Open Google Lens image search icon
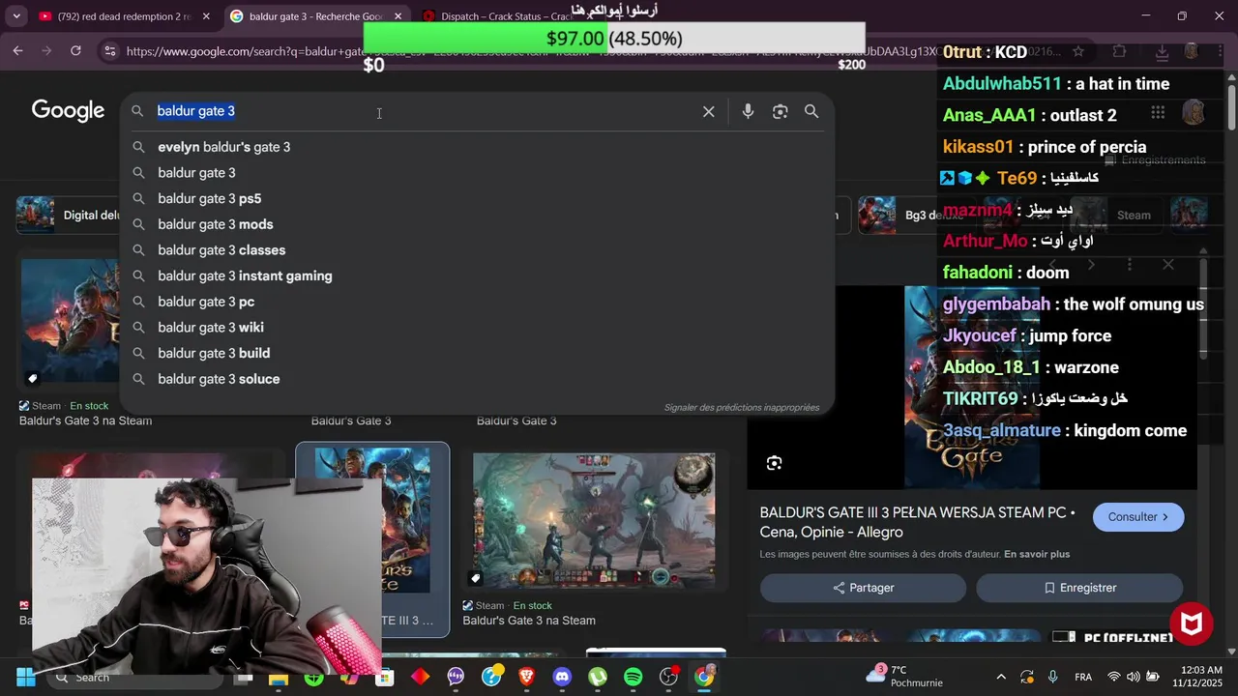The image size is (1238, 696). (x=781, y=112)
